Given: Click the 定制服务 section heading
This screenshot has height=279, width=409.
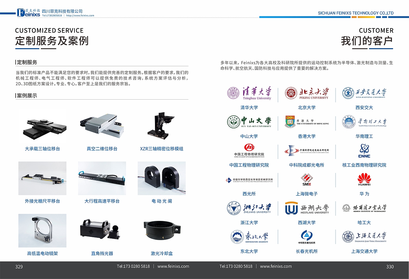Looking at the screenshot, I should (27, 62).
